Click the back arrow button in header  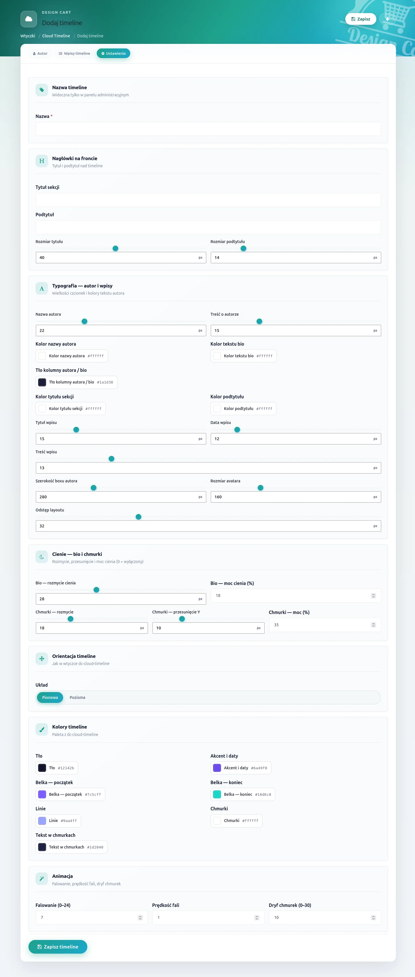[387, 19]
